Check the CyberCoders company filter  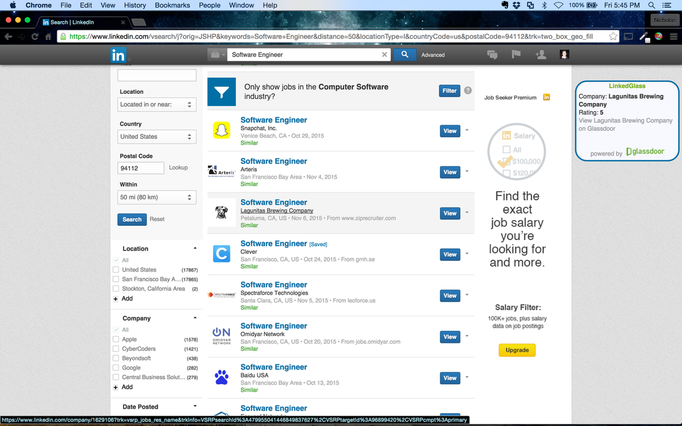tap(116, 349)
